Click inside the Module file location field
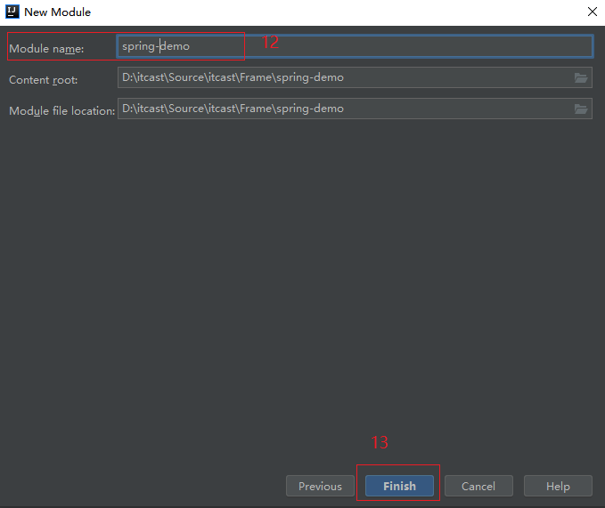This screenshot has width=605, height=508. tap(343, 109)
